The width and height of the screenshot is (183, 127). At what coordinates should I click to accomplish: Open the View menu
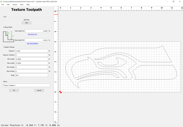(21, 4)
